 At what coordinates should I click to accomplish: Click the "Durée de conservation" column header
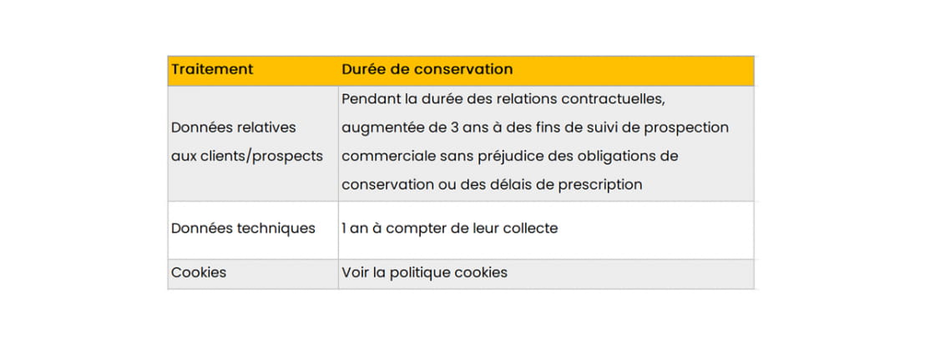click(427, 69)
